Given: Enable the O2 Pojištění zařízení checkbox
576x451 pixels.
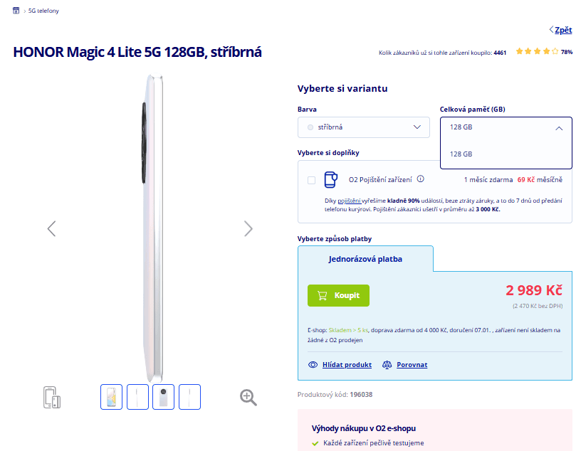Looking at the screenshot, I should [x=310, y=180].
